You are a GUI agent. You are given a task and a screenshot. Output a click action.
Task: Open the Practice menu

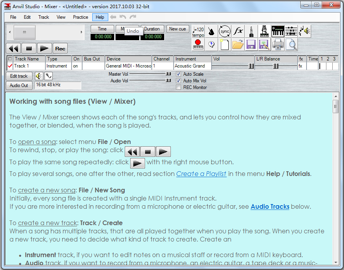[x=81, y=17]
